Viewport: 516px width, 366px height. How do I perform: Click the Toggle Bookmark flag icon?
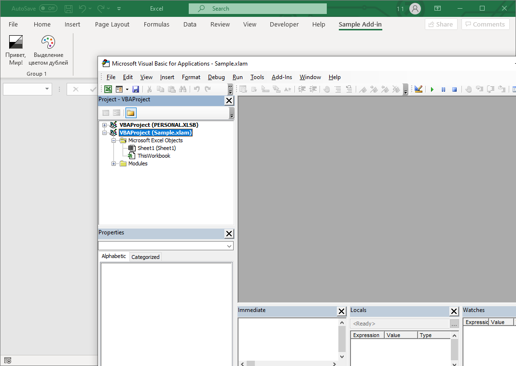pos(363,89)
